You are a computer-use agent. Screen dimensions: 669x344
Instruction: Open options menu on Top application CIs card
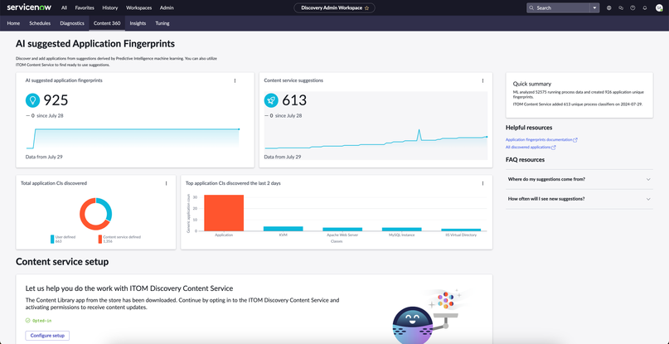[482, 183]
